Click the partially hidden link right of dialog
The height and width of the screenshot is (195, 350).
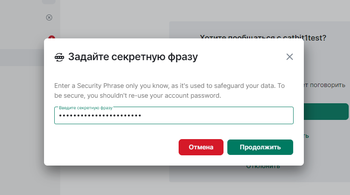[x=306, y=136]
